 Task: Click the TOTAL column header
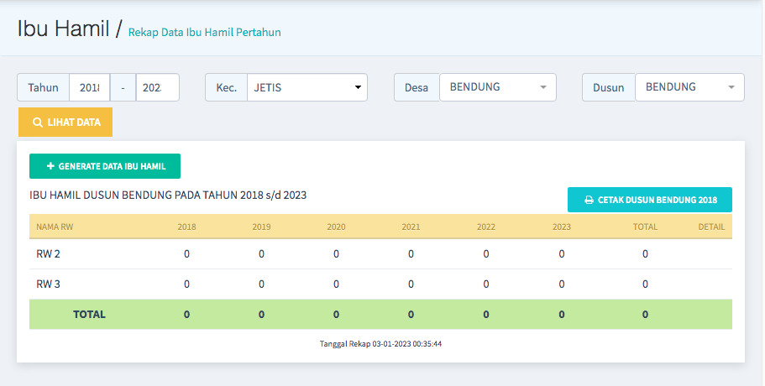coord(644,227)
